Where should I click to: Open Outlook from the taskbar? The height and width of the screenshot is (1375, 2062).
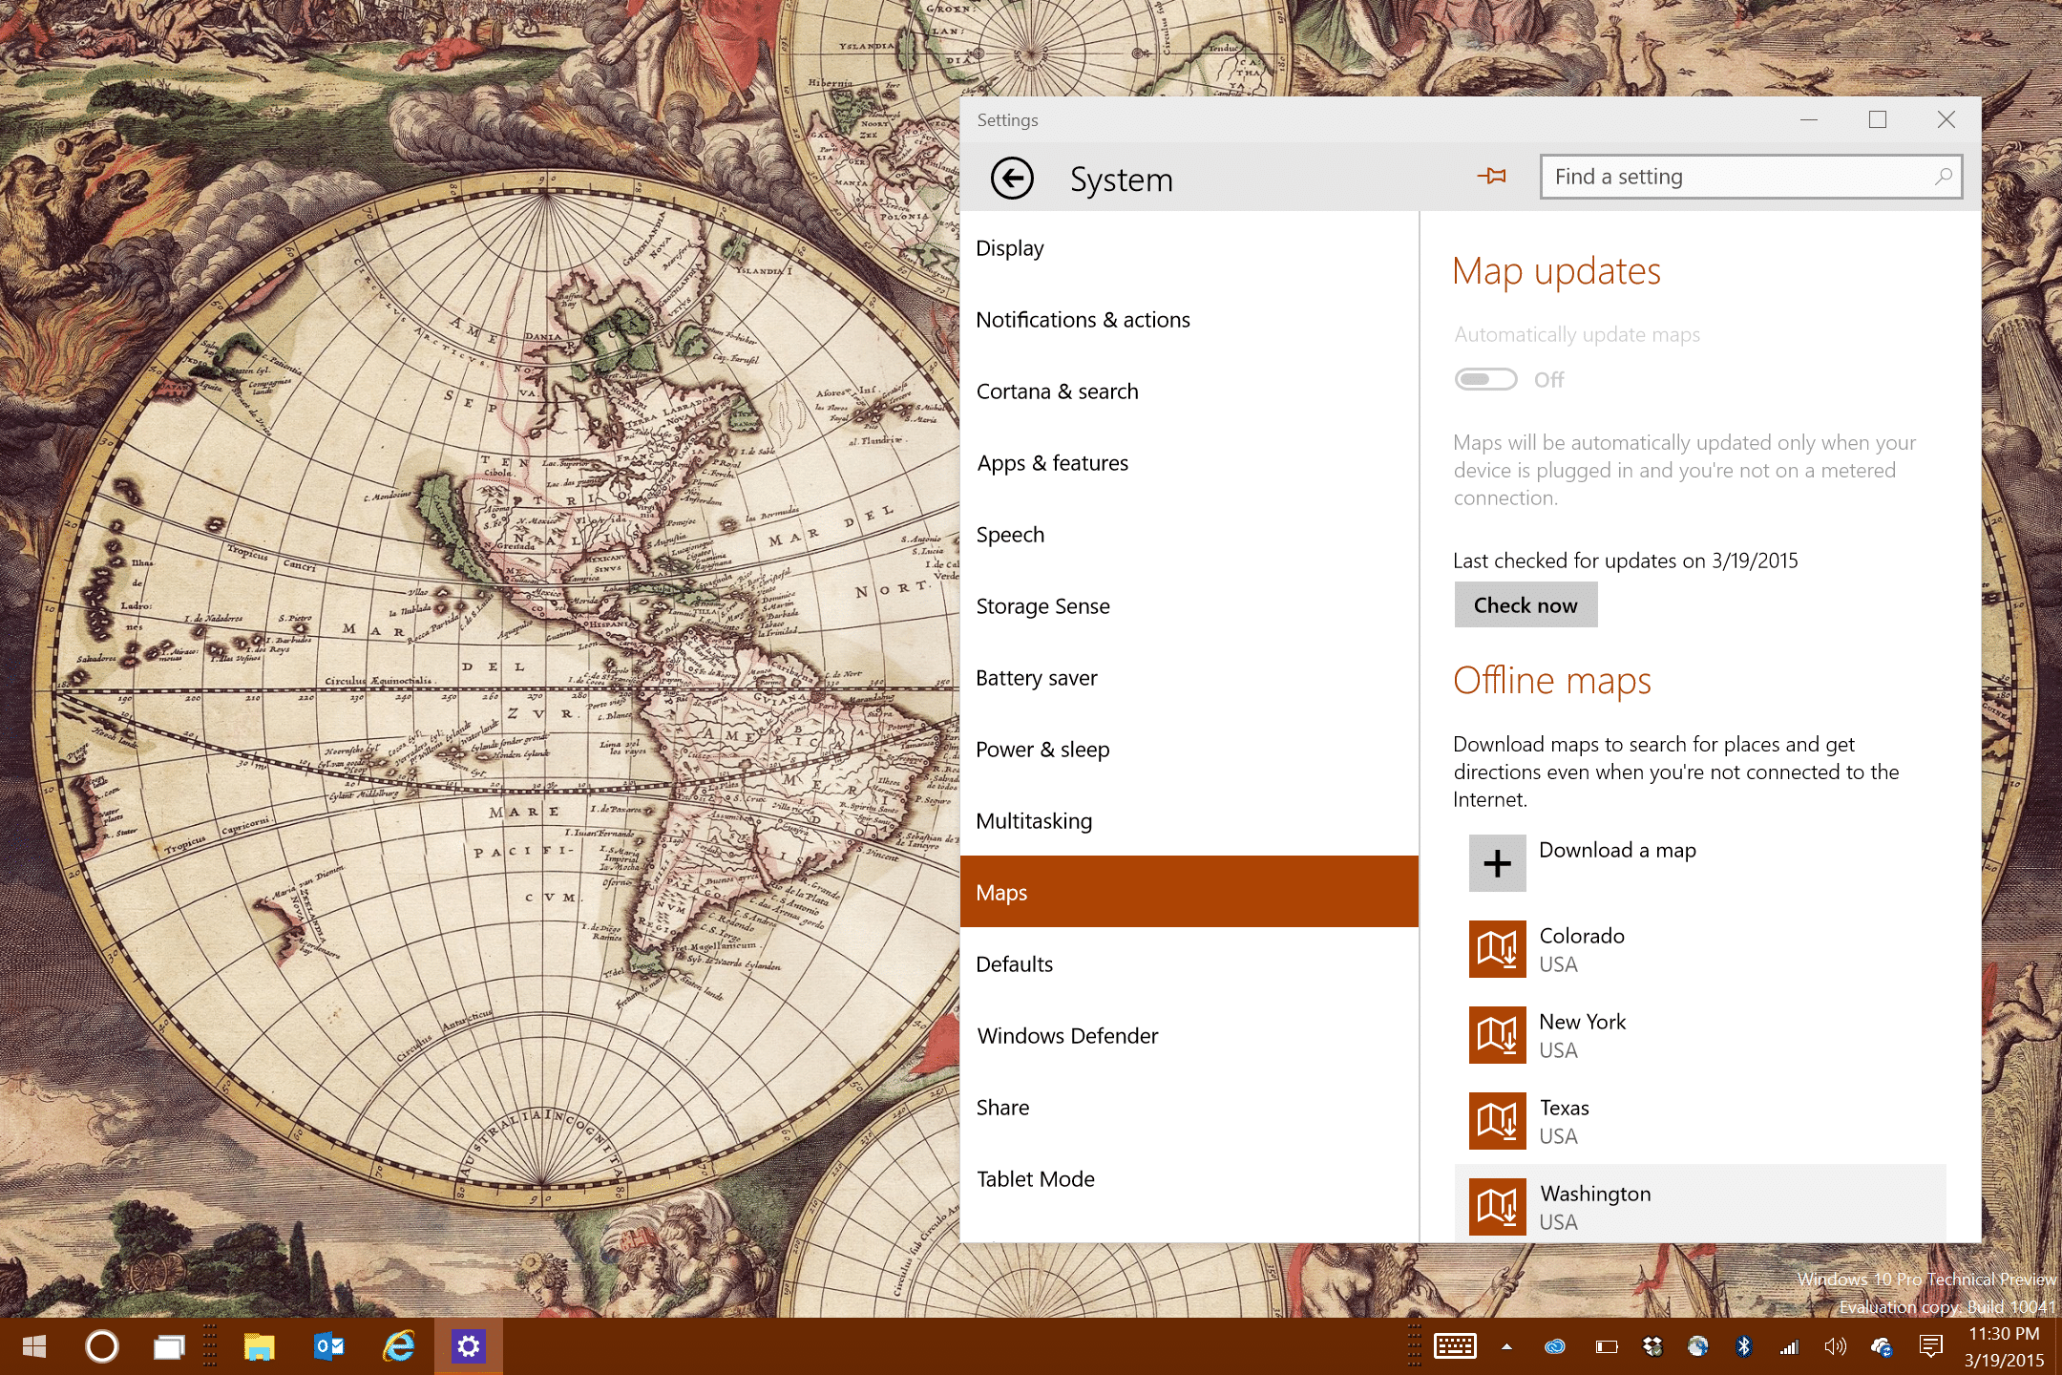pos(328,1346)
